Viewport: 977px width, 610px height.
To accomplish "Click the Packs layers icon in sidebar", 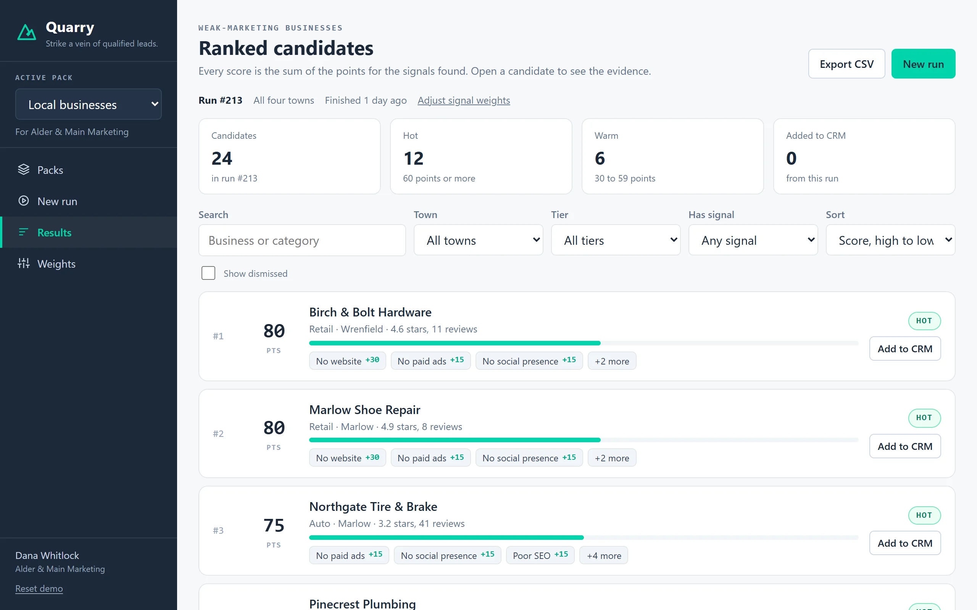I will tap(23, 169).
